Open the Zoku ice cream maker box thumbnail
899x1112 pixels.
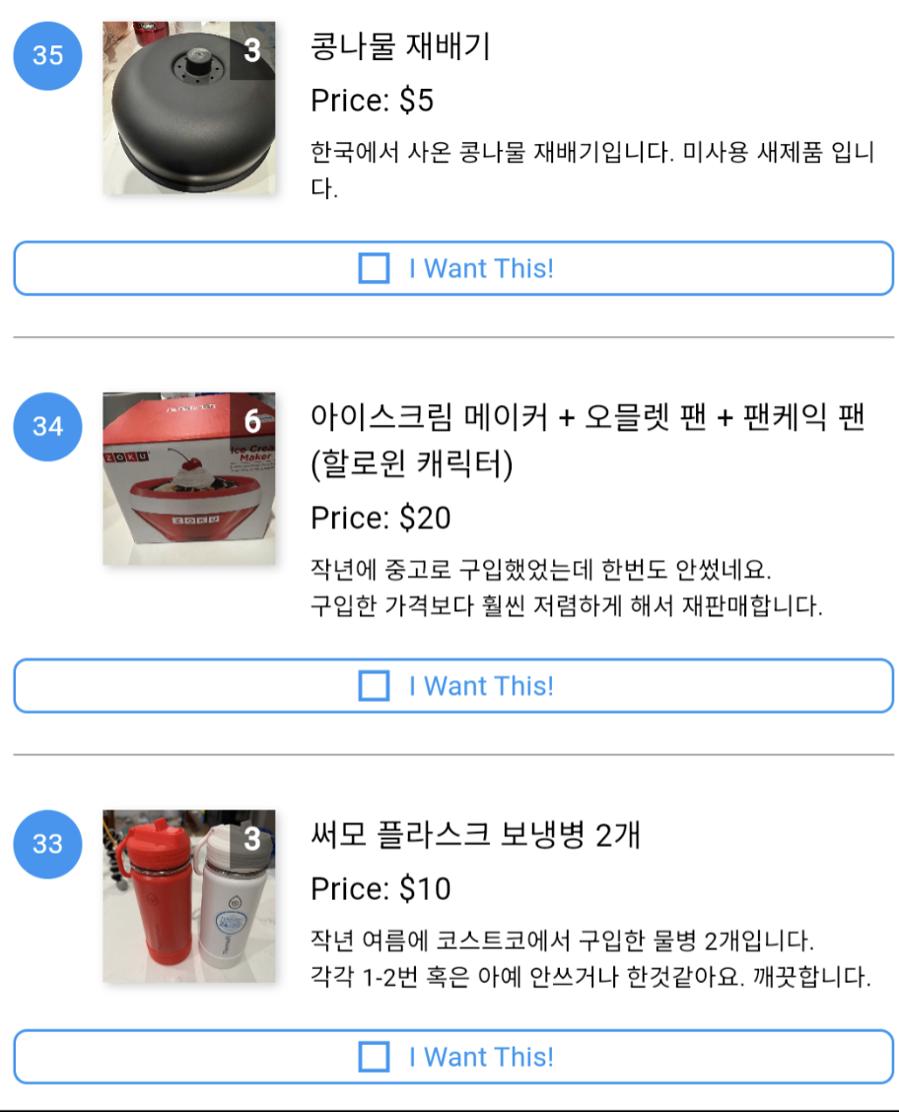point(189,479)
